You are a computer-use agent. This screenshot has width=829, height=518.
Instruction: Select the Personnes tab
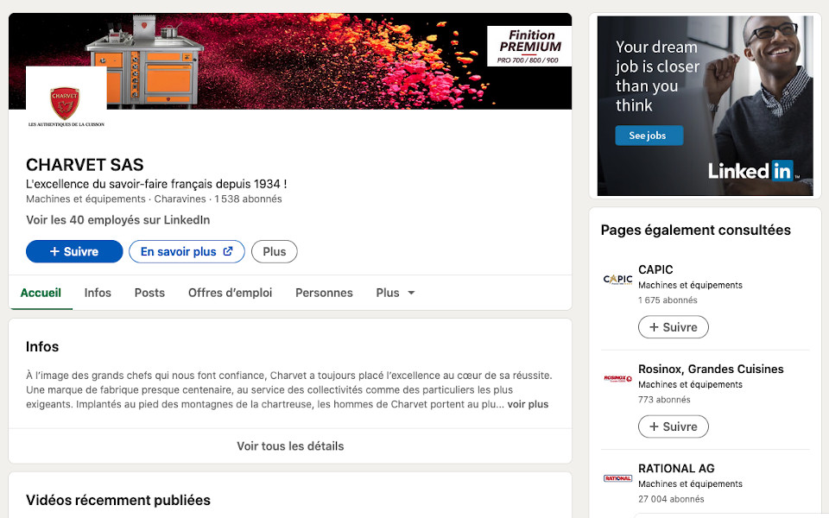point(324,293)
